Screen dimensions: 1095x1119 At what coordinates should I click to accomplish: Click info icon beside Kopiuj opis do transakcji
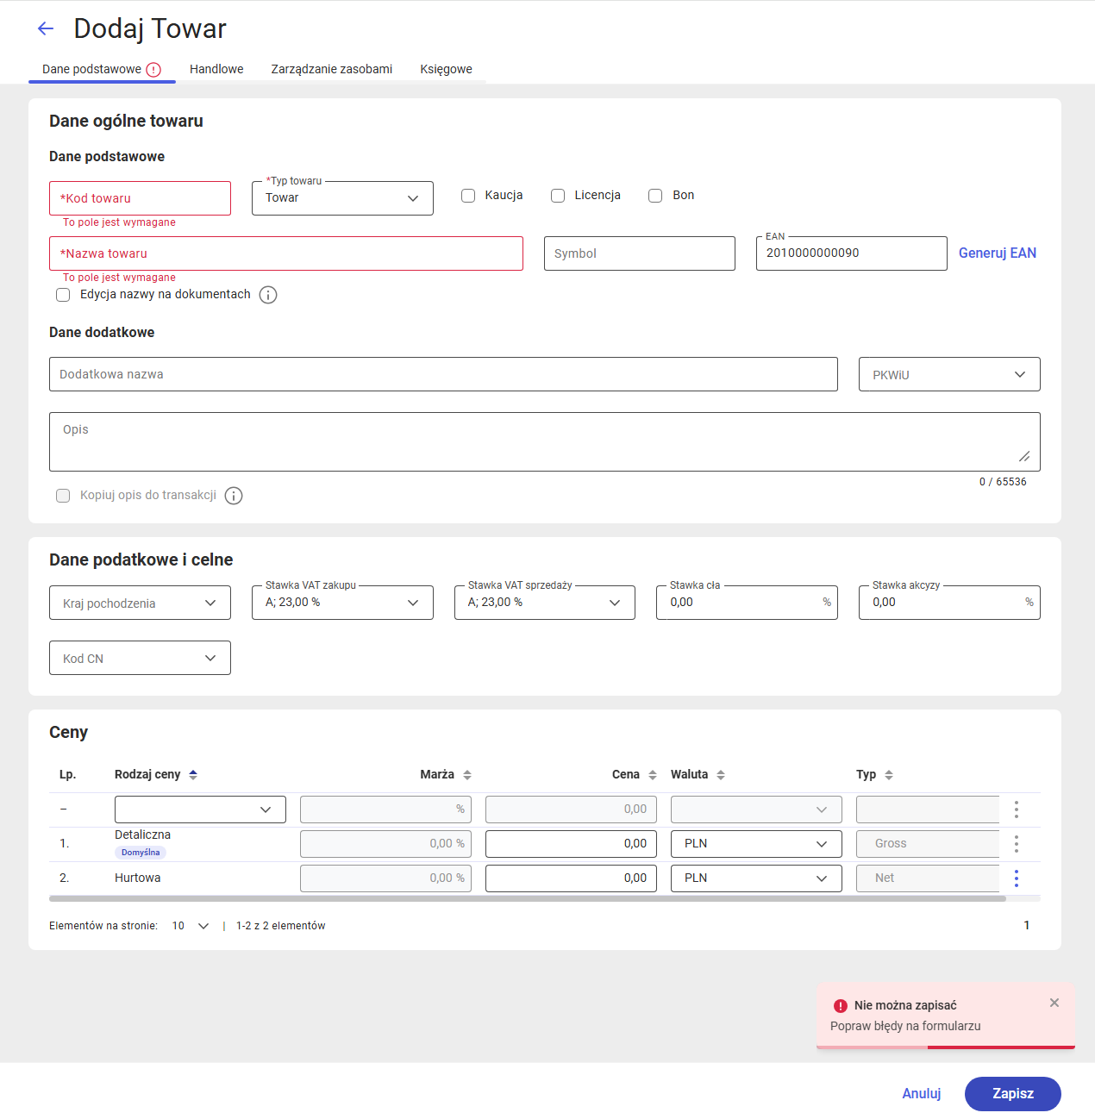click(x=234, y=496)
